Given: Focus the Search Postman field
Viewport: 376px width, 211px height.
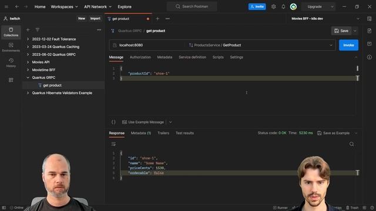Looking at the screenshot, I should 192,6.
